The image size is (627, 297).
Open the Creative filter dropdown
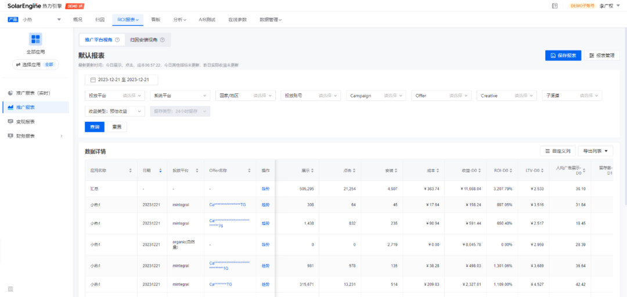coord(507,96)
